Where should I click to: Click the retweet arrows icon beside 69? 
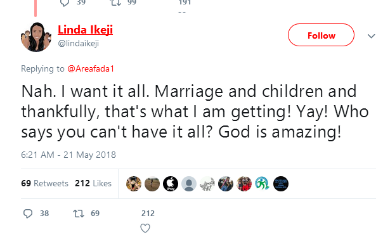click(79, 214)
